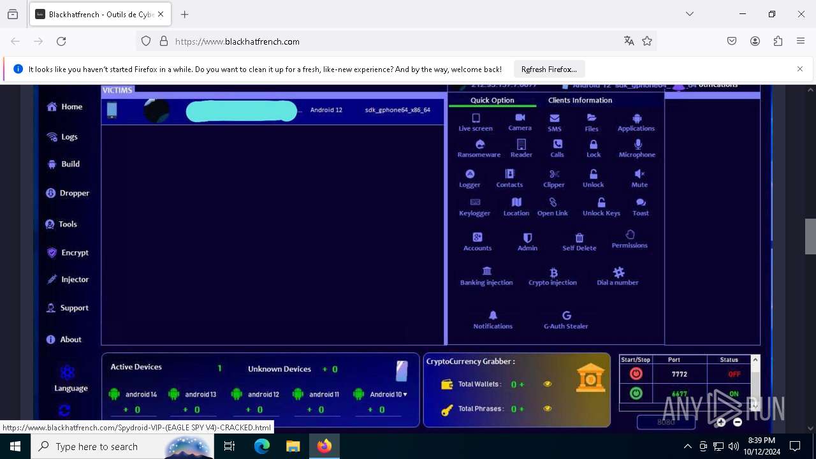Select the Blackhatfrench browser tab
The height and width of the screenshot is (459, 816).
[100, 14]
